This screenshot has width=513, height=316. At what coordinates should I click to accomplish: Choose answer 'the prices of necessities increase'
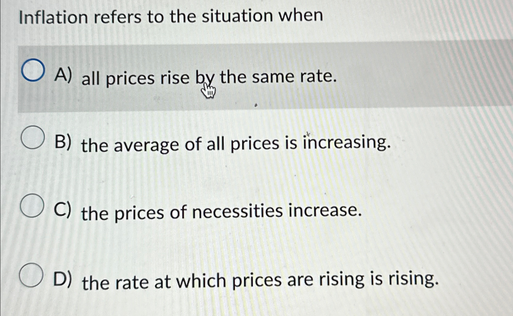pyautogui.click(x=221, y=212)
